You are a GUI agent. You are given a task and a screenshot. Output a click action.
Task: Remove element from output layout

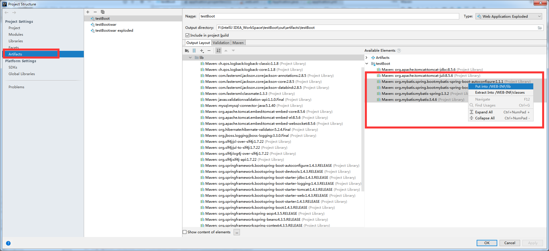click(x=209, y=51)
